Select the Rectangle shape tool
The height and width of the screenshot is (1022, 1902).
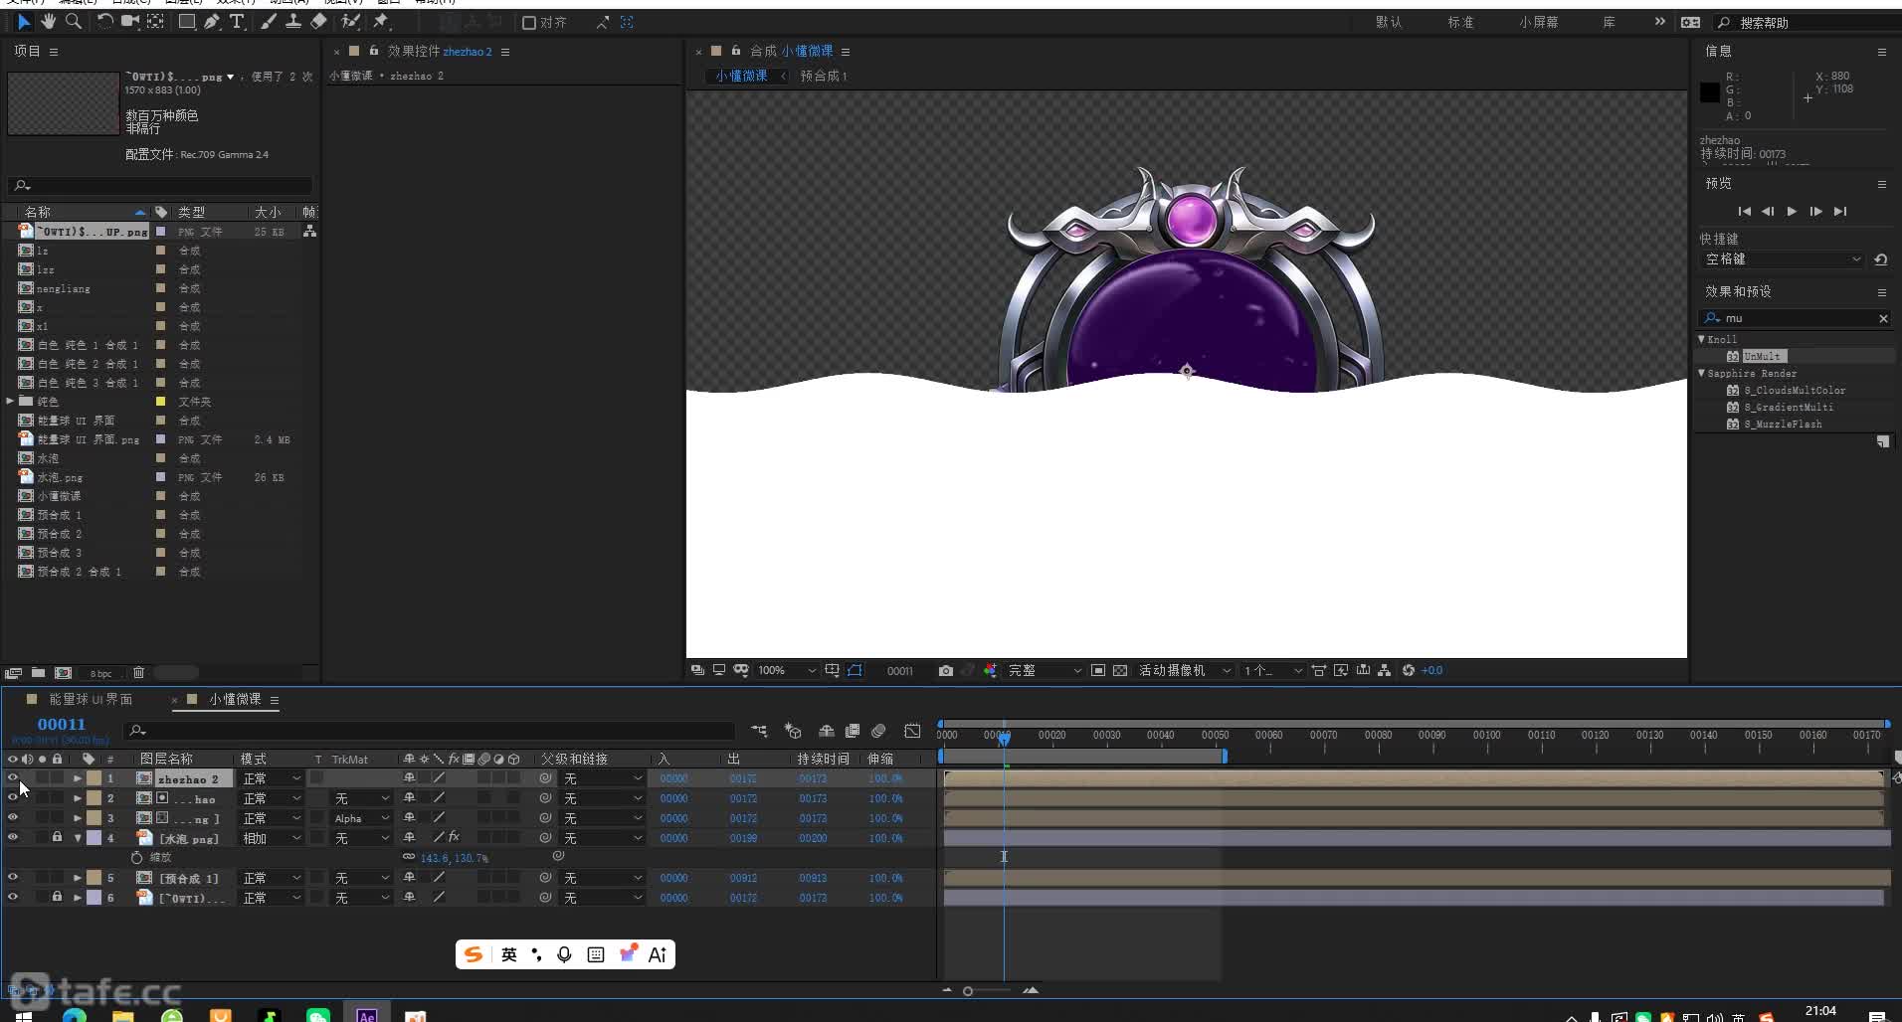pyautogui.click(x=186, y=22)
